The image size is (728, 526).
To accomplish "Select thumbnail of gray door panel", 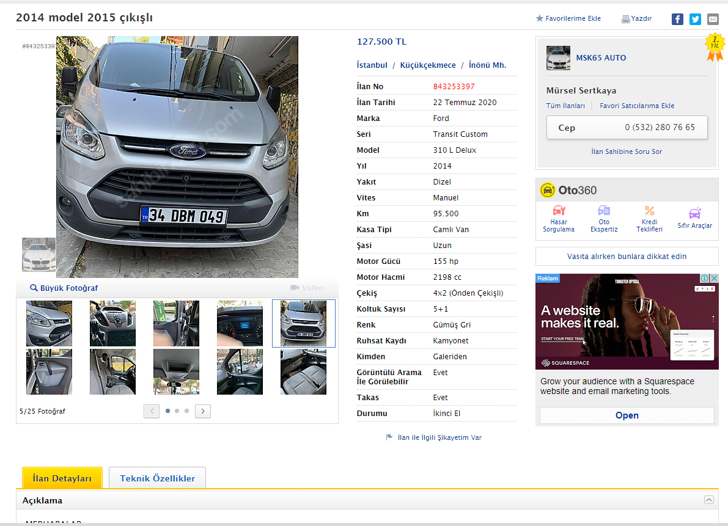I will 50,371.
